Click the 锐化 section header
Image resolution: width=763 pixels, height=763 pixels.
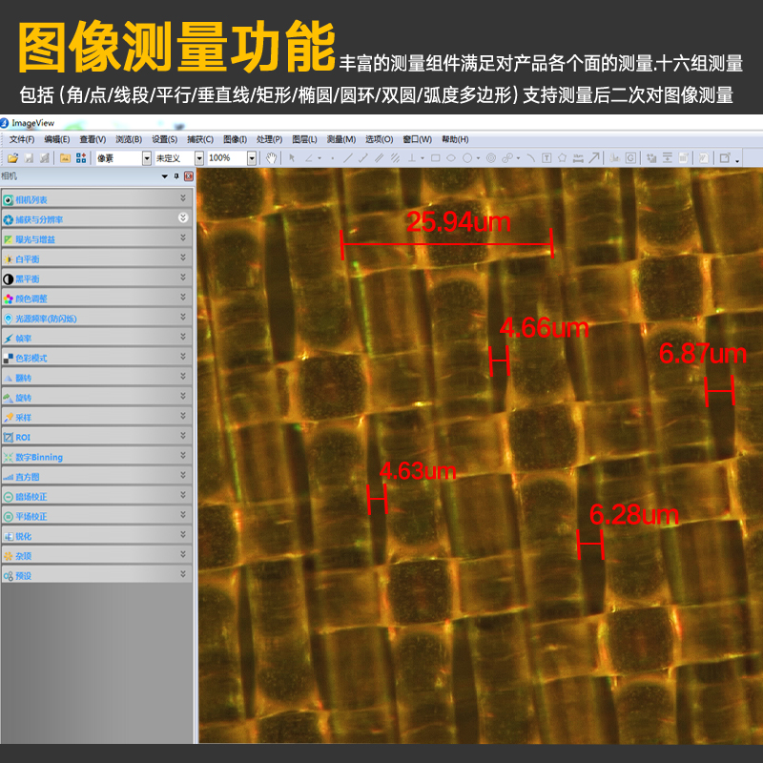point(97,536)
